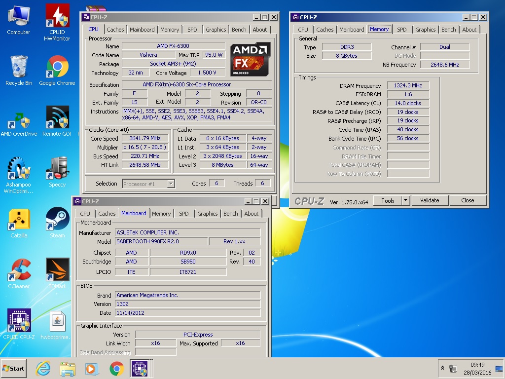Click Close button in Memory window

[x=468, y=200]
